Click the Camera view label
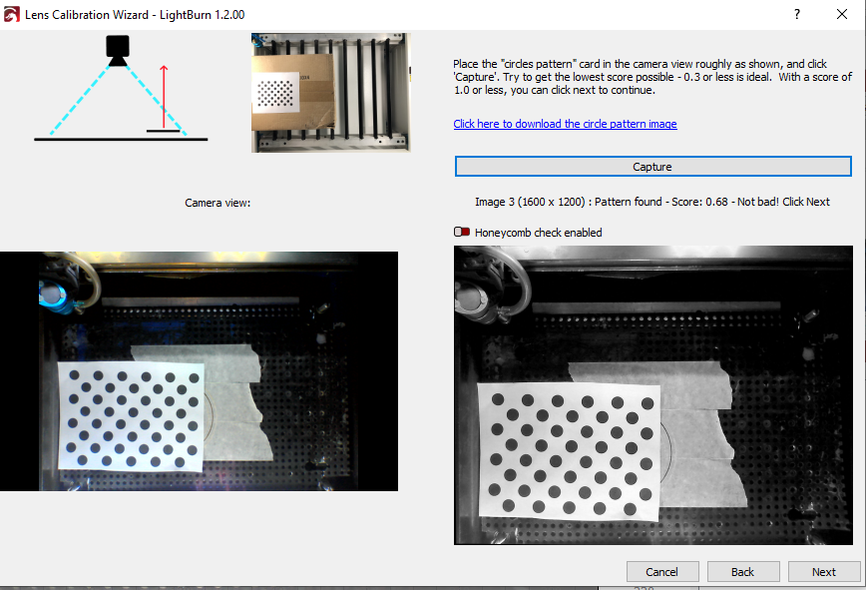 tap(217, 203)
